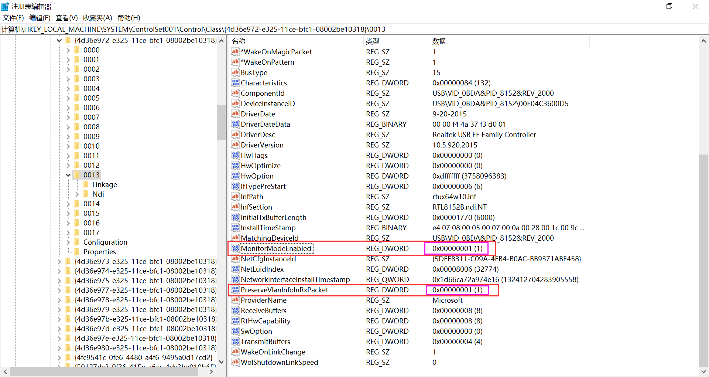Click the string icon beside DriverDesc
This screenshot has width=709, height=377.
[236, 135]
